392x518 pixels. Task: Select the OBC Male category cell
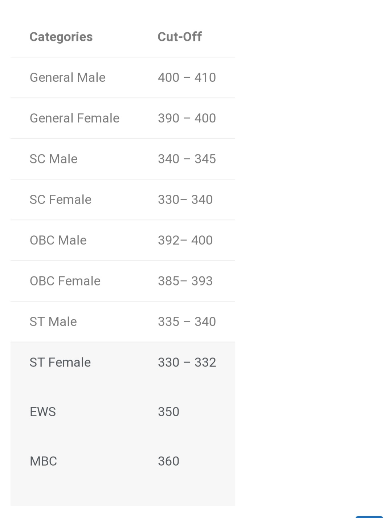58,240
